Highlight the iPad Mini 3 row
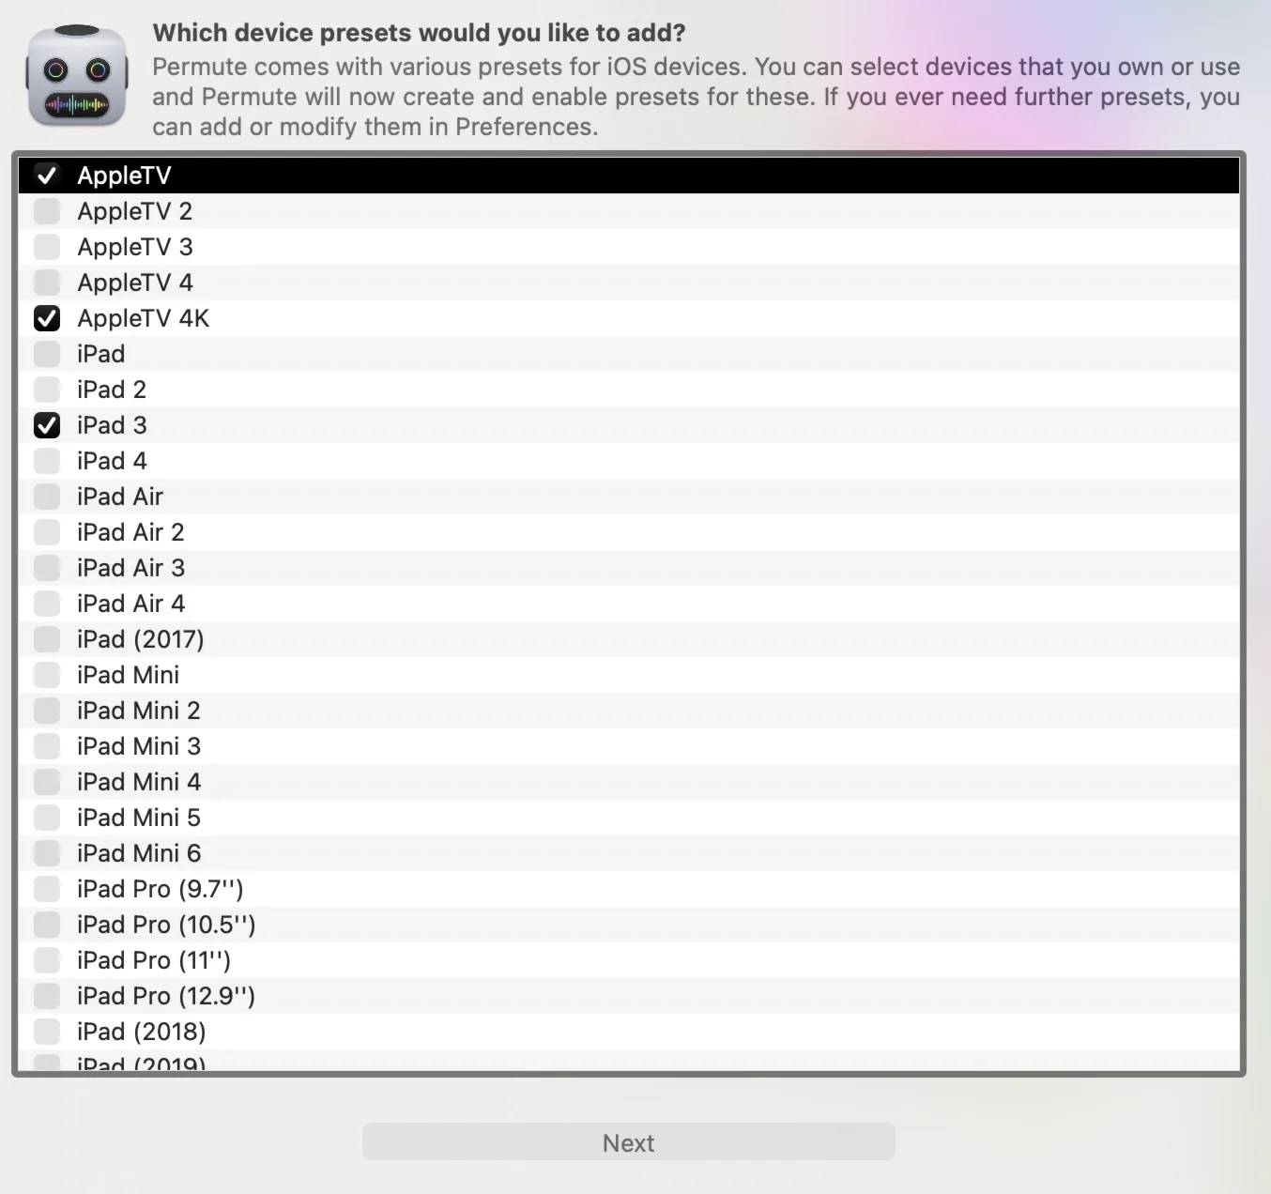 [x=629, y=746]
